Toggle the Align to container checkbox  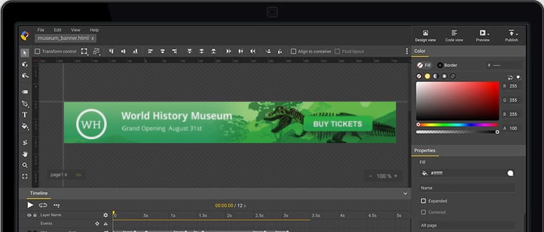coord(293,52)
